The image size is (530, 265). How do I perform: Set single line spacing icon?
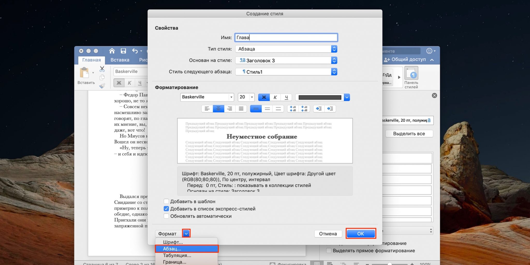[256, 109]
